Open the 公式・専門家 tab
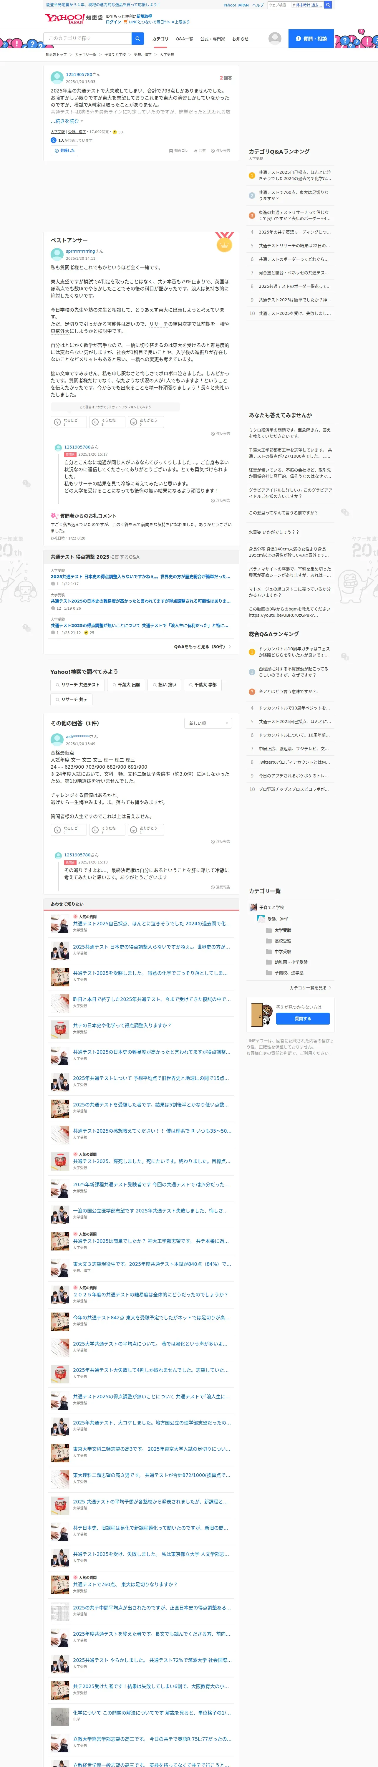The width and height of the screenshot is (378, 1767). (213, 39)
